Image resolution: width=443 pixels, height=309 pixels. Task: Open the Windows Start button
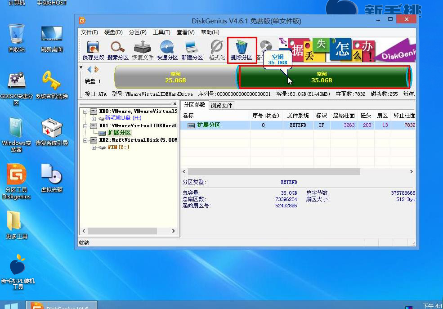coord(11,306)
